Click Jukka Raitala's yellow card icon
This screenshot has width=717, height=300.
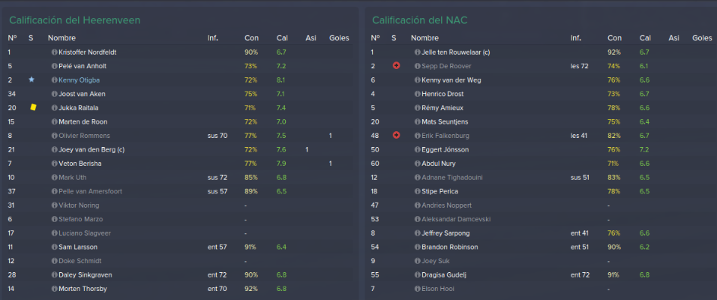pyautogui.click(x=33, y=107)
